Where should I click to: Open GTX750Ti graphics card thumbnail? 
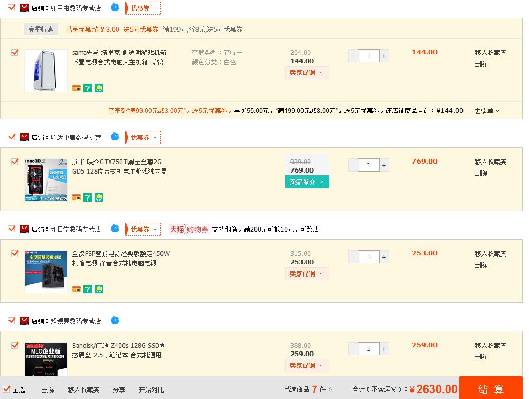click(46, 180)
